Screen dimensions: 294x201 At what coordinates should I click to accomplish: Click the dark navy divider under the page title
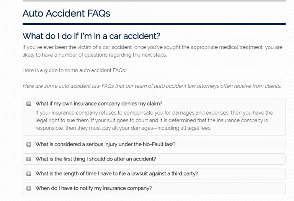click(154, 24)
